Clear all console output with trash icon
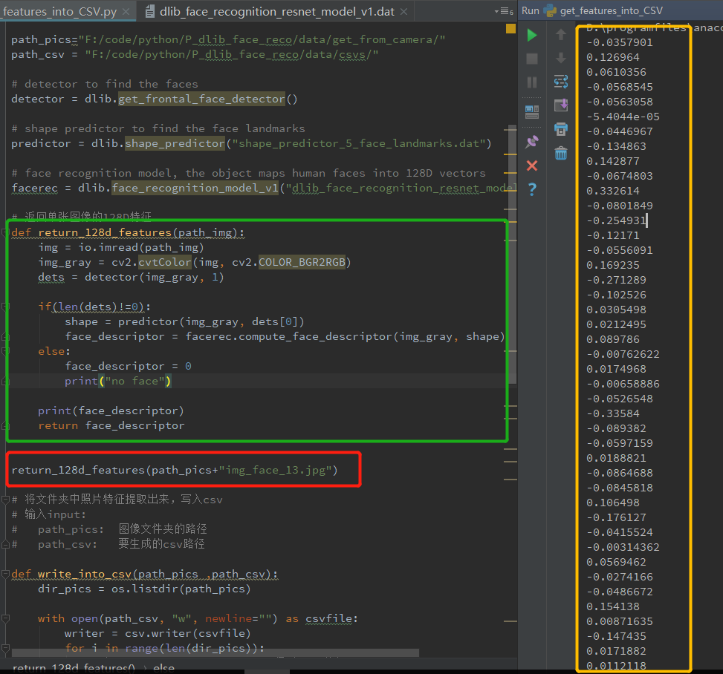Viewport: 723px width, 674px height. click(x=561, y=153)
